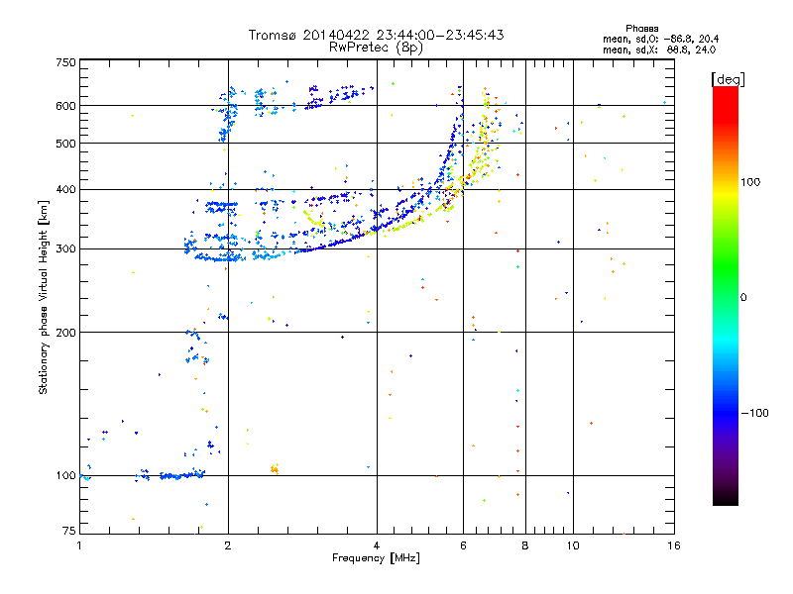Click the y-axis tick label "300"
This screenshot has height=594, width=793.
point(66,248)
